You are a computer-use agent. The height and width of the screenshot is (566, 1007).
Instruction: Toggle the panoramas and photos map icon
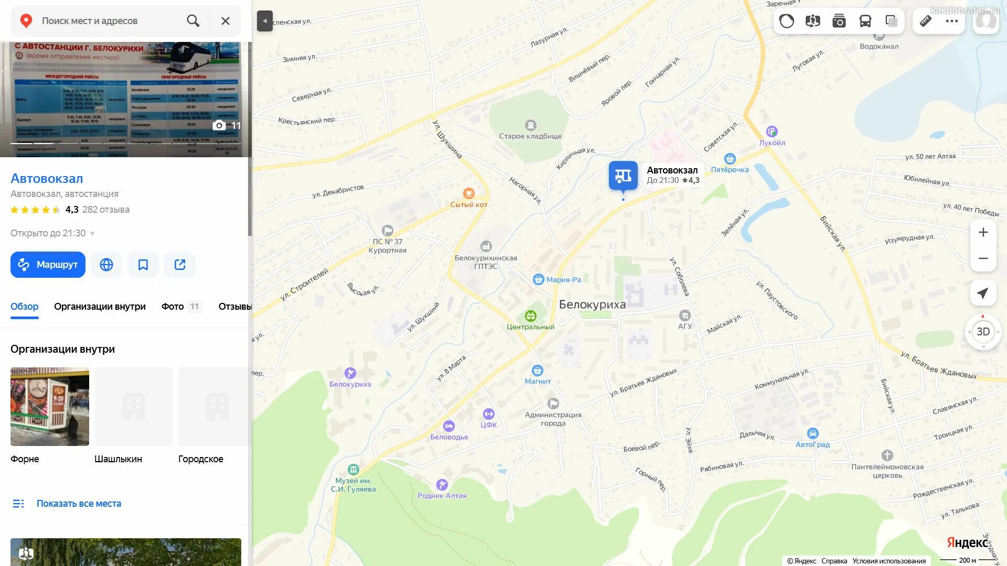[x=813, y=21]
